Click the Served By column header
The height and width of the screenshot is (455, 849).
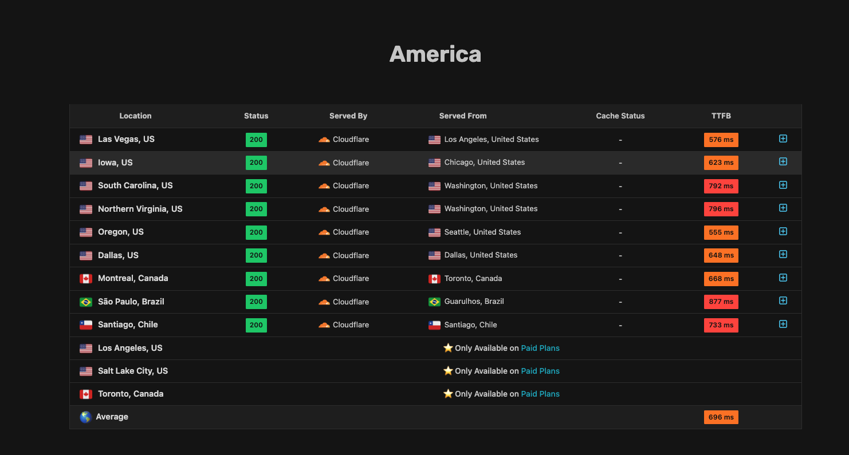(348, 116)
